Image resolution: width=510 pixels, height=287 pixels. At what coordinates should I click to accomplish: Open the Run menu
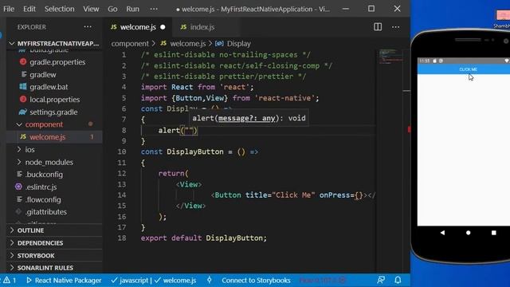[x=132, y=9]
